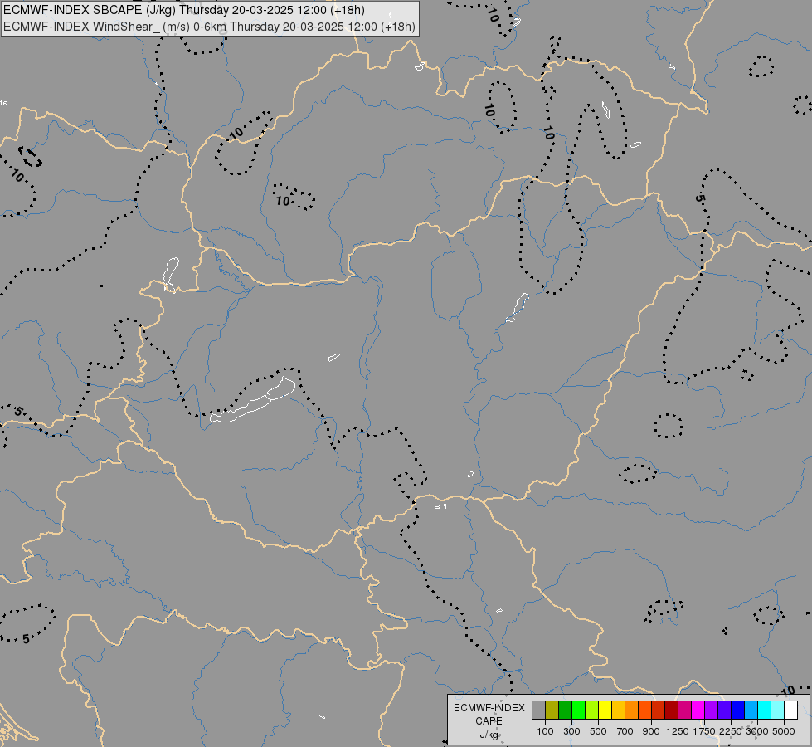The height and width of the screenshot is (747, 812).
Task: Click the 1750 legend value
Action: (704, 731)
